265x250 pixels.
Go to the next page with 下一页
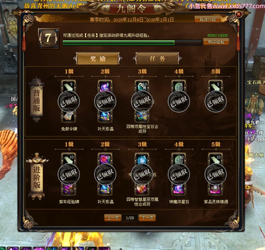[x=147, y=218]
